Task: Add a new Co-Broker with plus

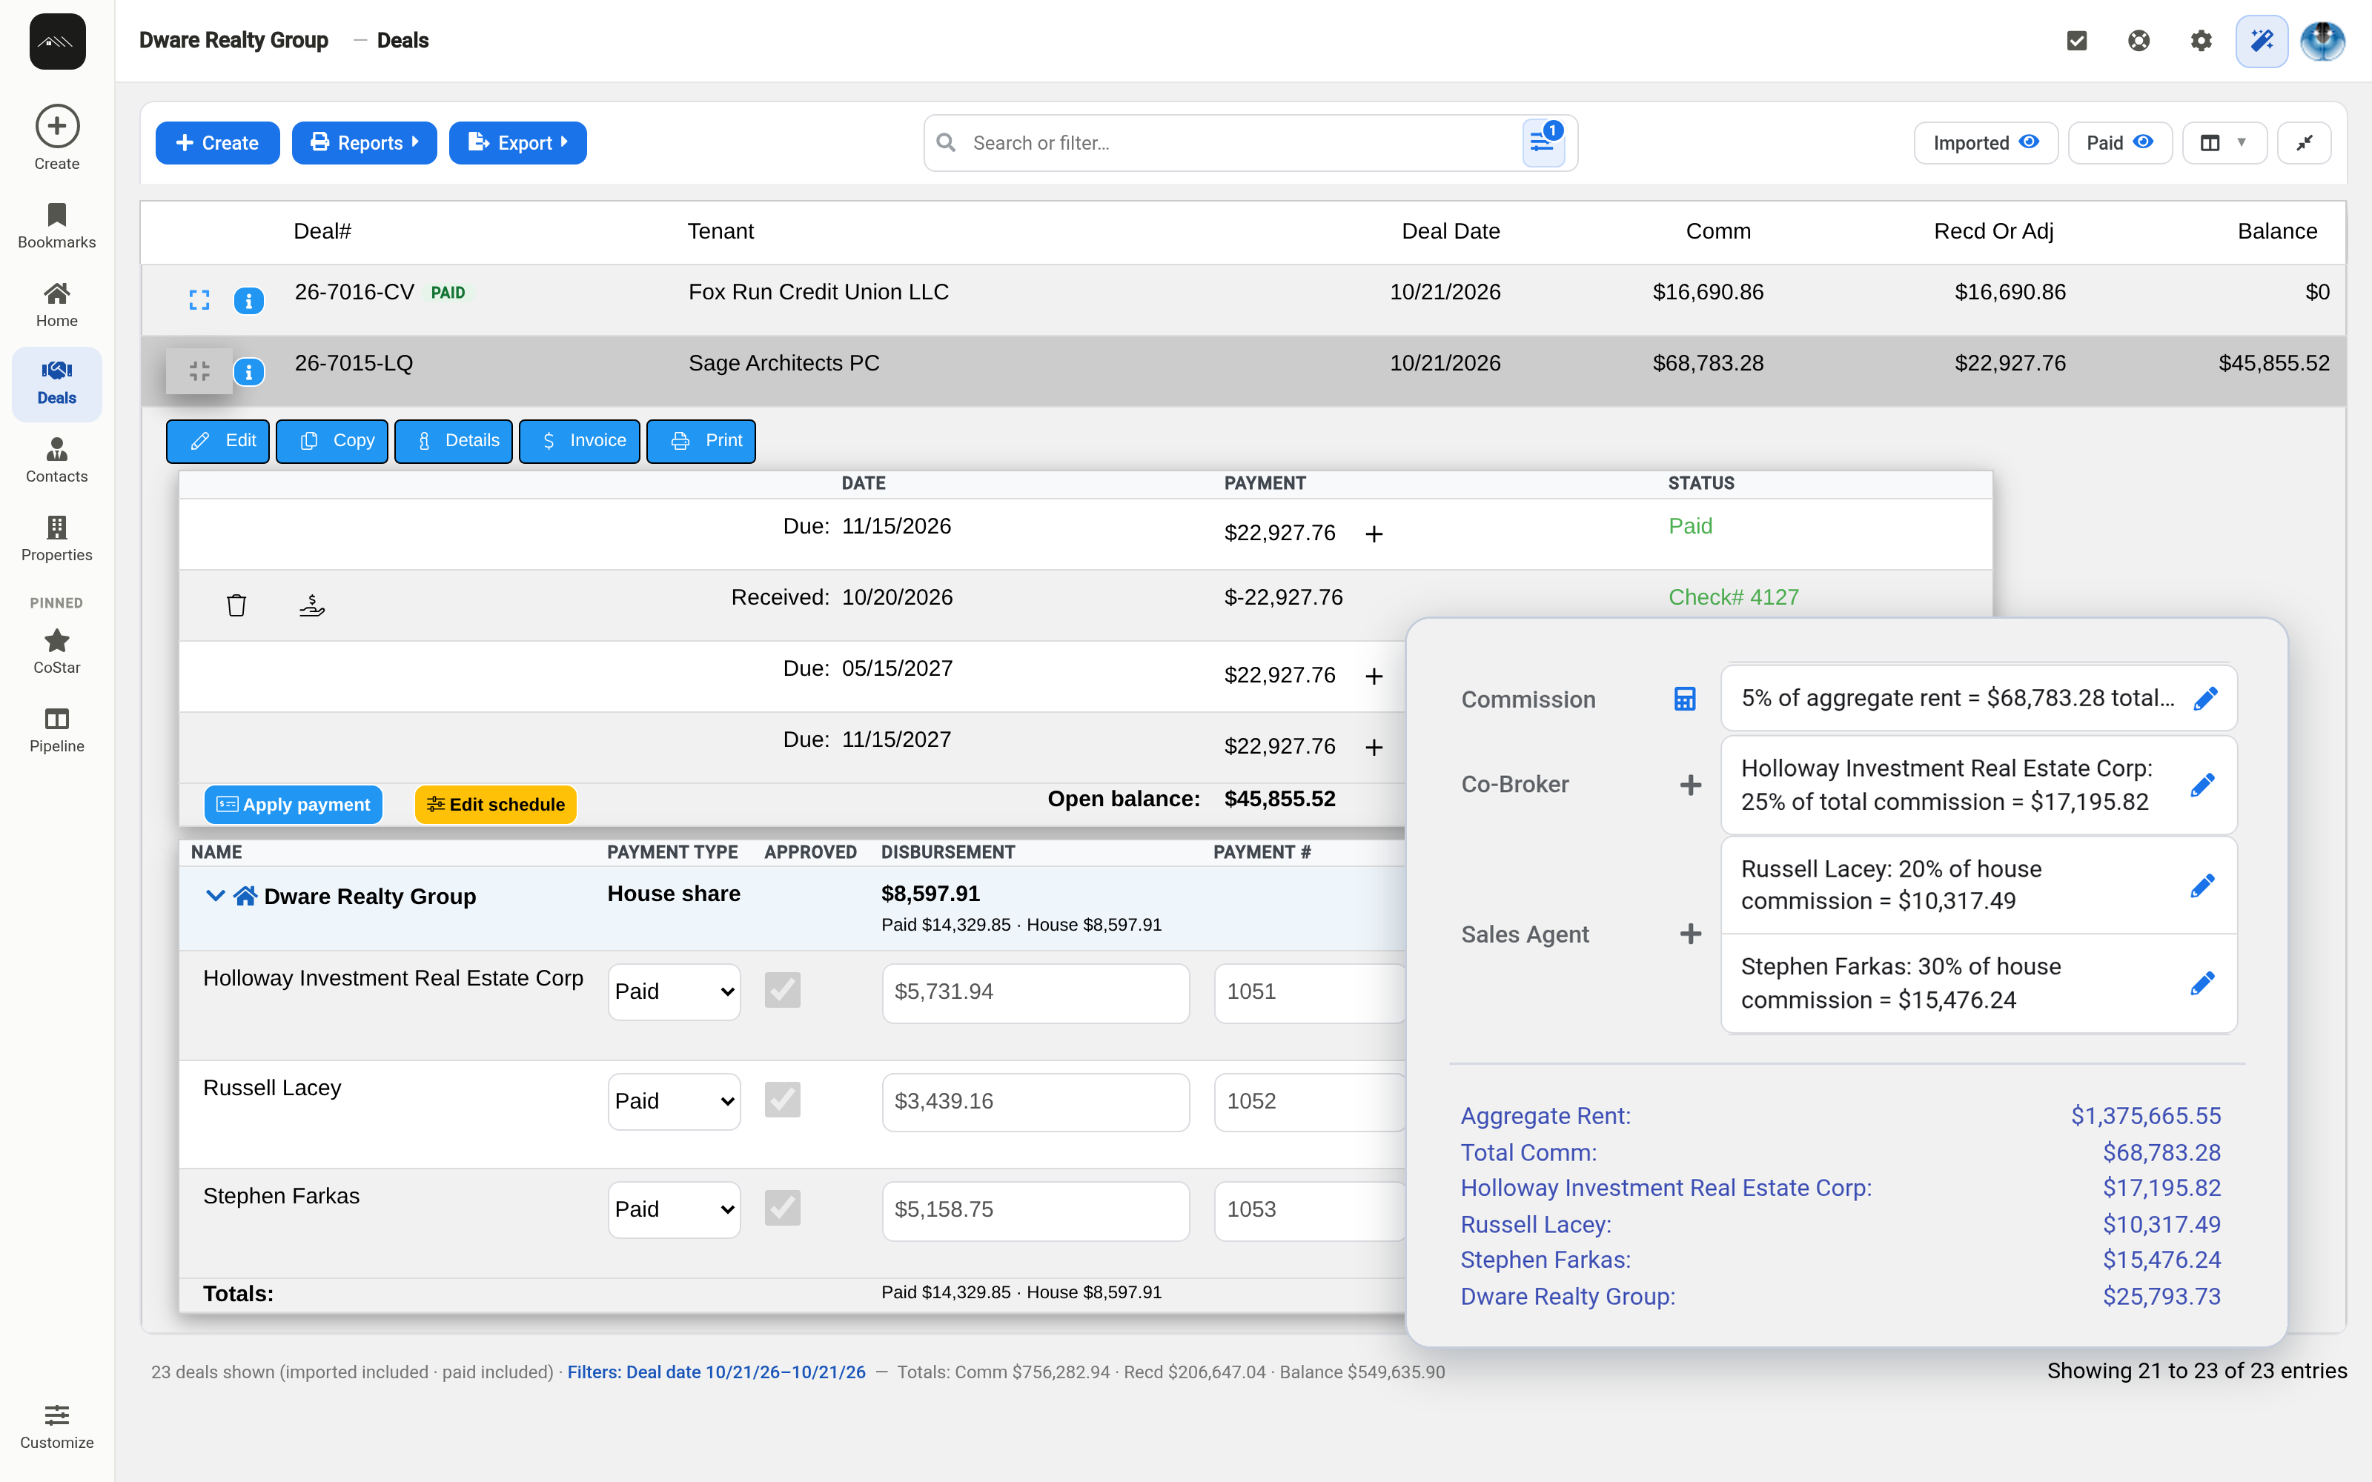Action: 1691,785
